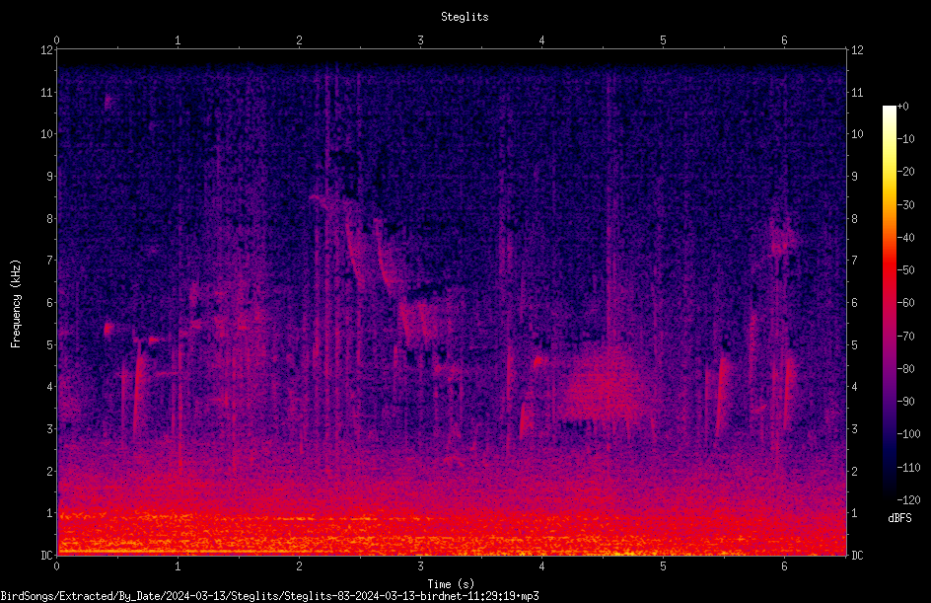Click the Time (s) axis label

[x=451, y=584]
